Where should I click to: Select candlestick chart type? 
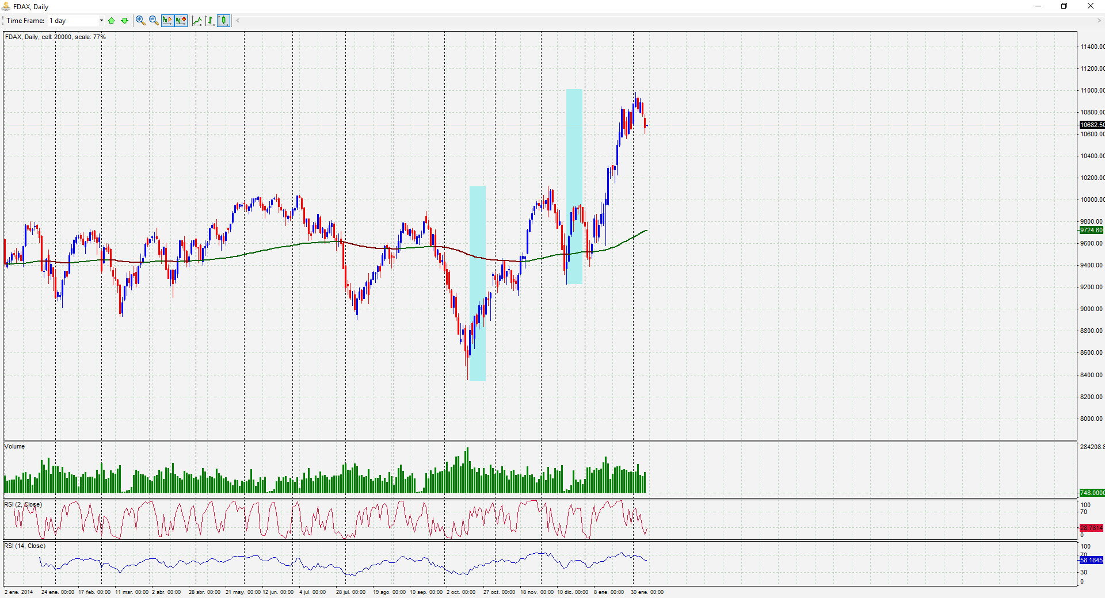tap(223, 21)
